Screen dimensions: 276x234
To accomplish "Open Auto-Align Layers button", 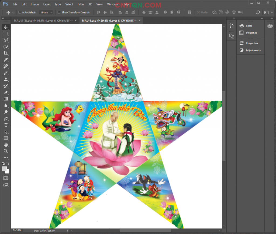I will point(189,12).
